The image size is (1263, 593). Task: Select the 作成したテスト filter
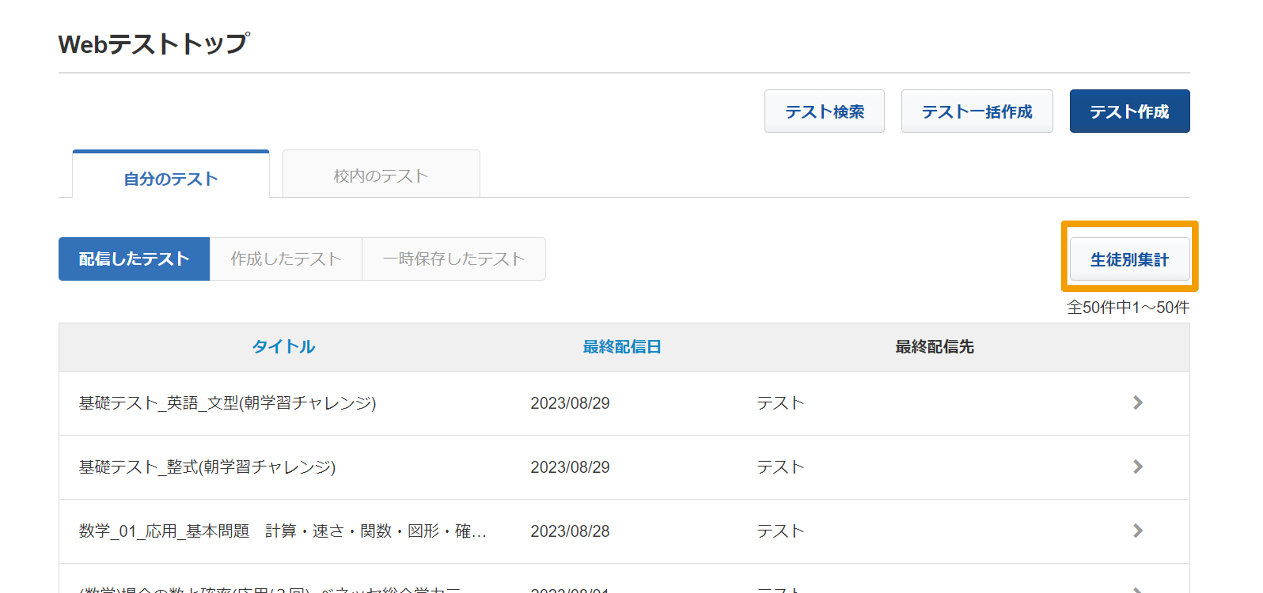(x=286, y=259)
